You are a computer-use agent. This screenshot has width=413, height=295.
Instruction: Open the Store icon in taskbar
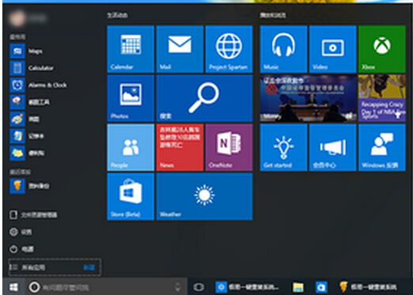tap(321, 287)
